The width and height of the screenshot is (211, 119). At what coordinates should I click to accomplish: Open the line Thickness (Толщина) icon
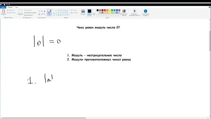point(83,11)
